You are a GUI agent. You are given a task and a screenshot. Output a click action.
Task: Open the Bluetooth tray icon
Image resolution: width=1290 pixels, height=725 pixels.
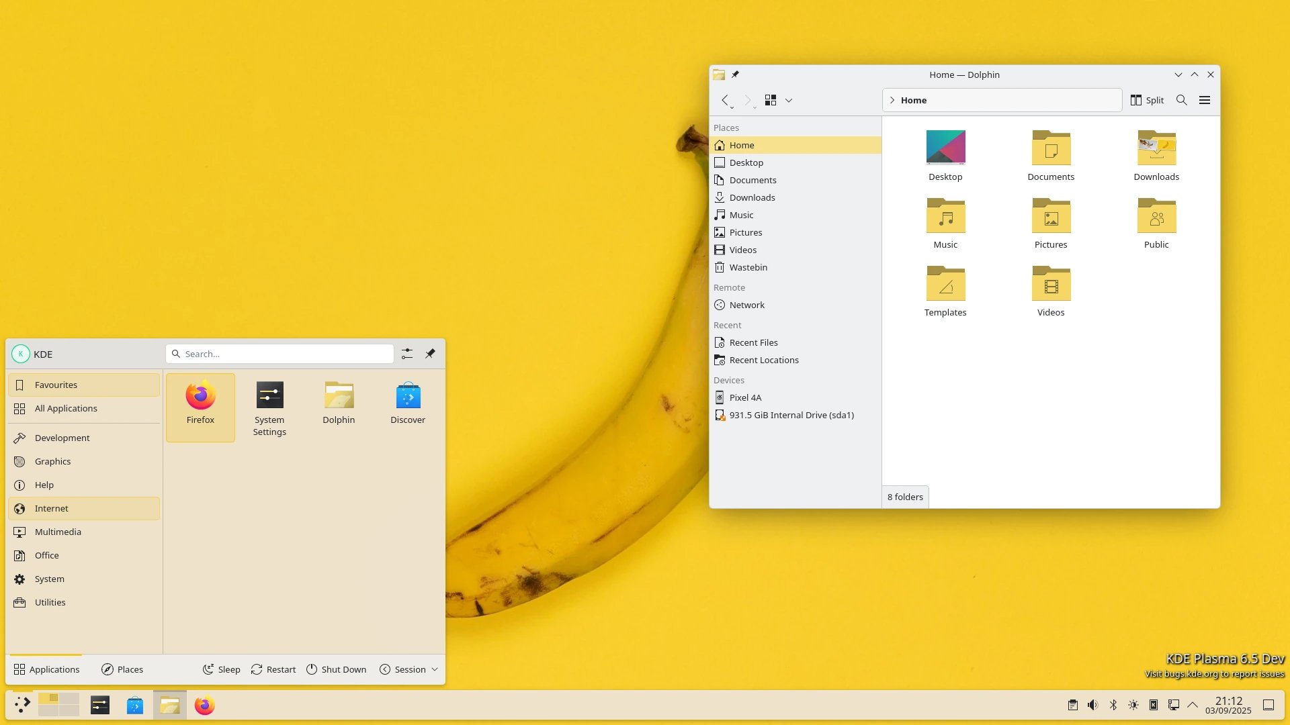click(1113, 705)
